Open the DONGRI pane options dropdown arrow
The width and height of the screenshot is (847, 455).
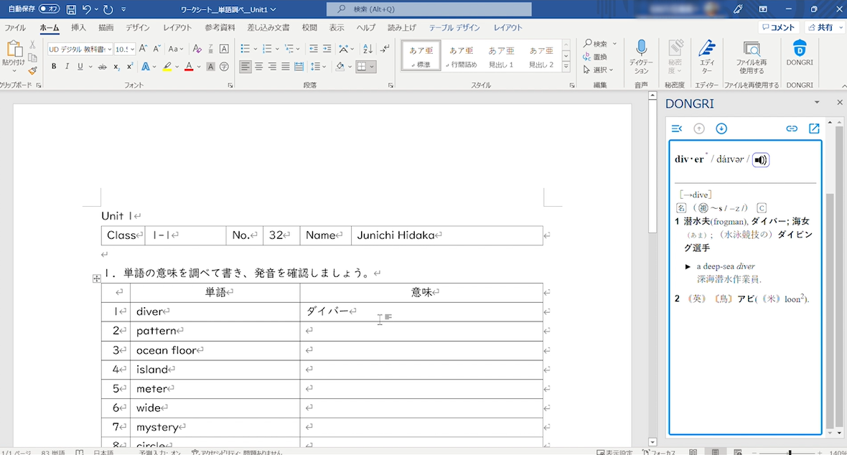pos(817,102)
